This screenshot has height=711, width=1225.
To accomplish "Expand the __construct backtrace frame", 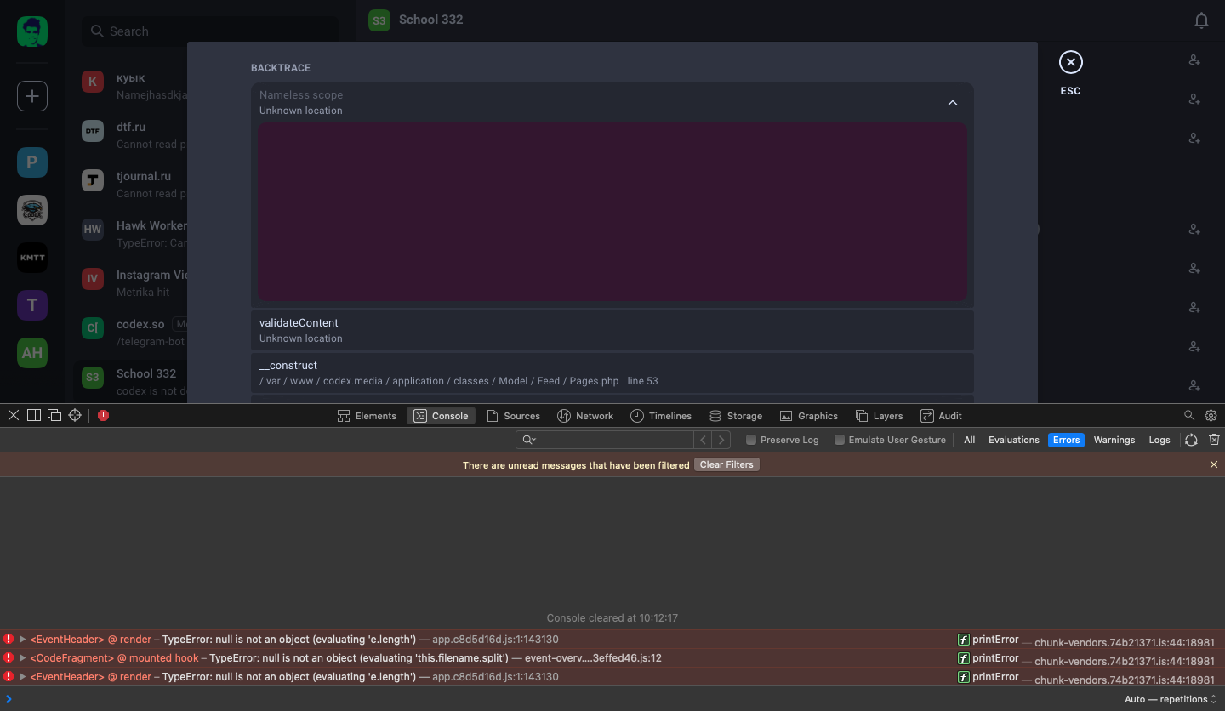I will [x=612, y=373].
